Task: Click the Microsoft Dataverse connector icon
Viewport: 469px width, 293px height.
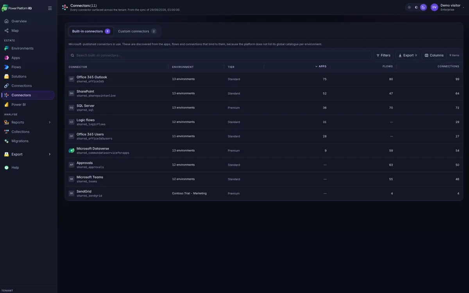Action: pyautogui.click(x=72, y=150)
